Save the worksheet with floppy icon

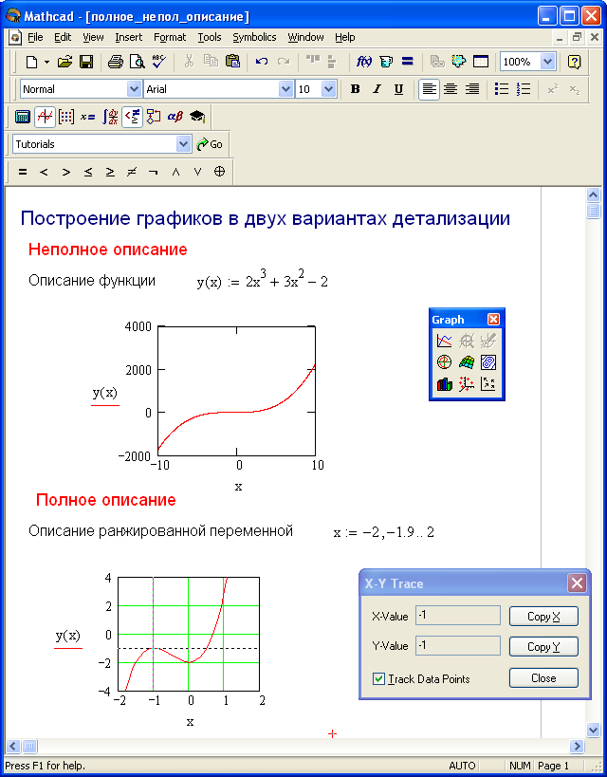point(86,62)
